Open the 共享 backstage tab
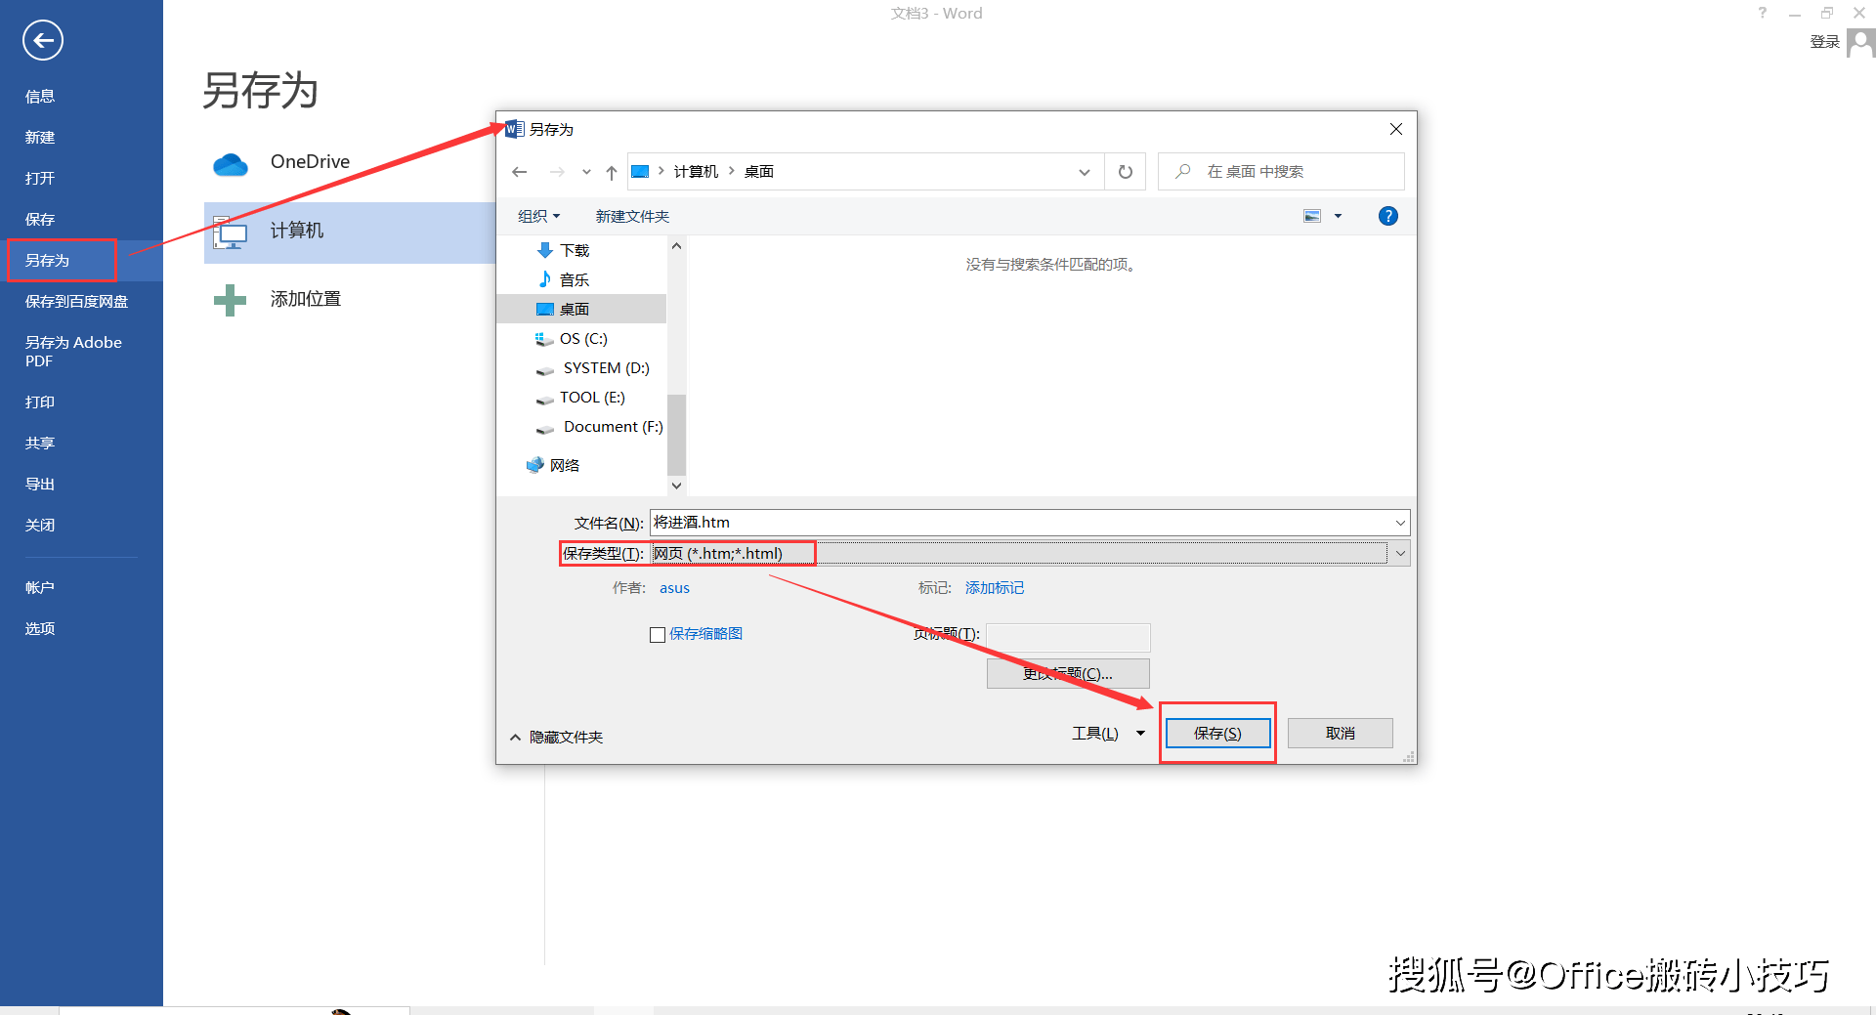 (40, 444)
